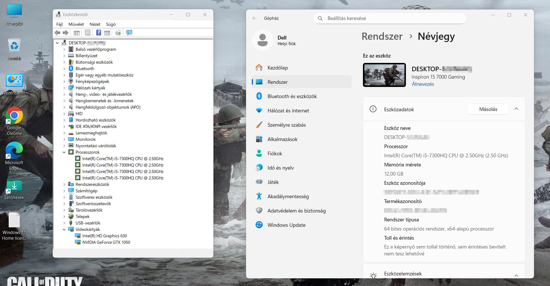Viewport: 550px width, 286px height.
Task: Expand the Billentyűzet category
Action: tap(64, 56)
